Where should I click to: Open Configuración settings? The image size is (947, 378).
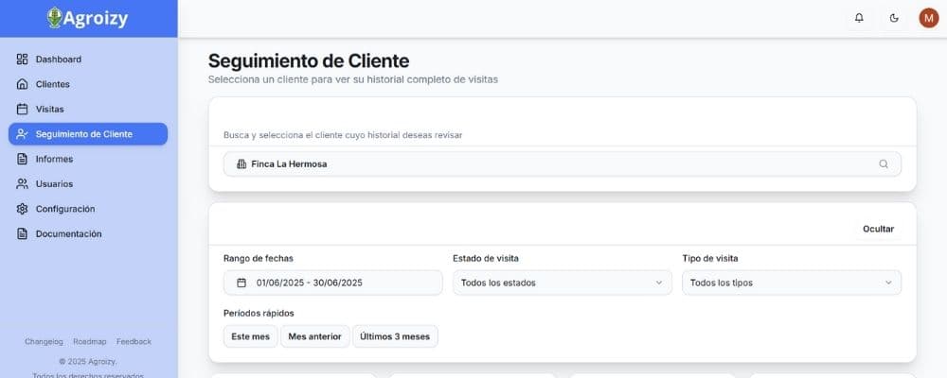click(65, 209)
